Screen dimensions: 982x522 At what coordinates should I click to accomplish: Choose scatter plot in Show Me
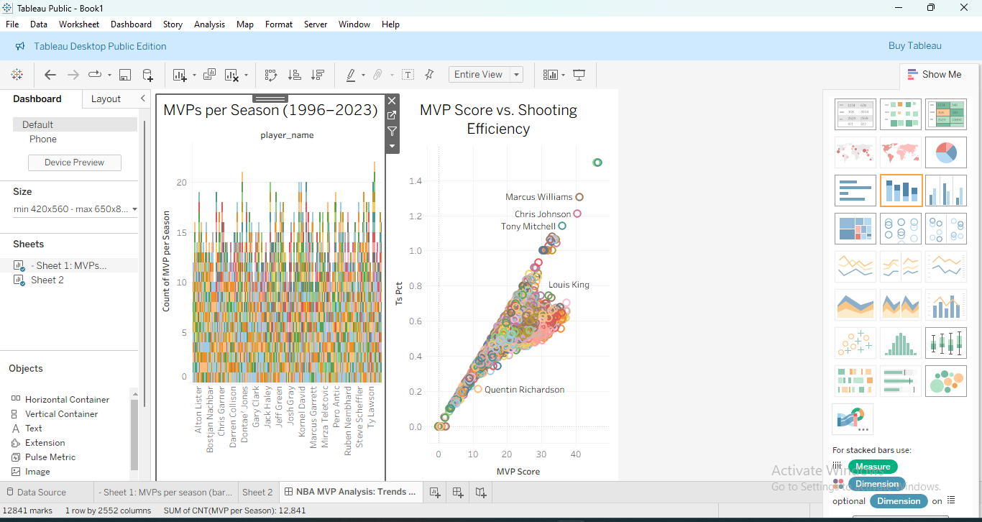click(x=855, y=343)
